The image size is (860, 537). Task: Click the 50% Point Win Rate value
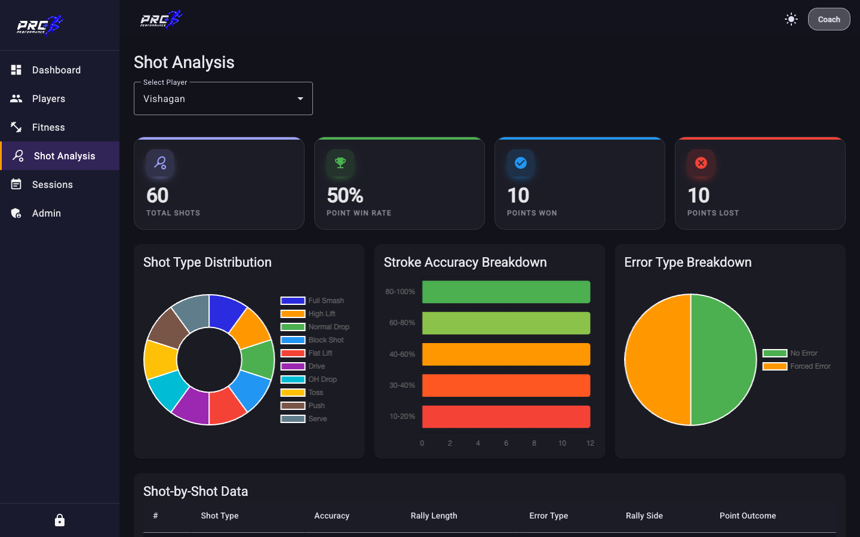click(x=345, y=195)
